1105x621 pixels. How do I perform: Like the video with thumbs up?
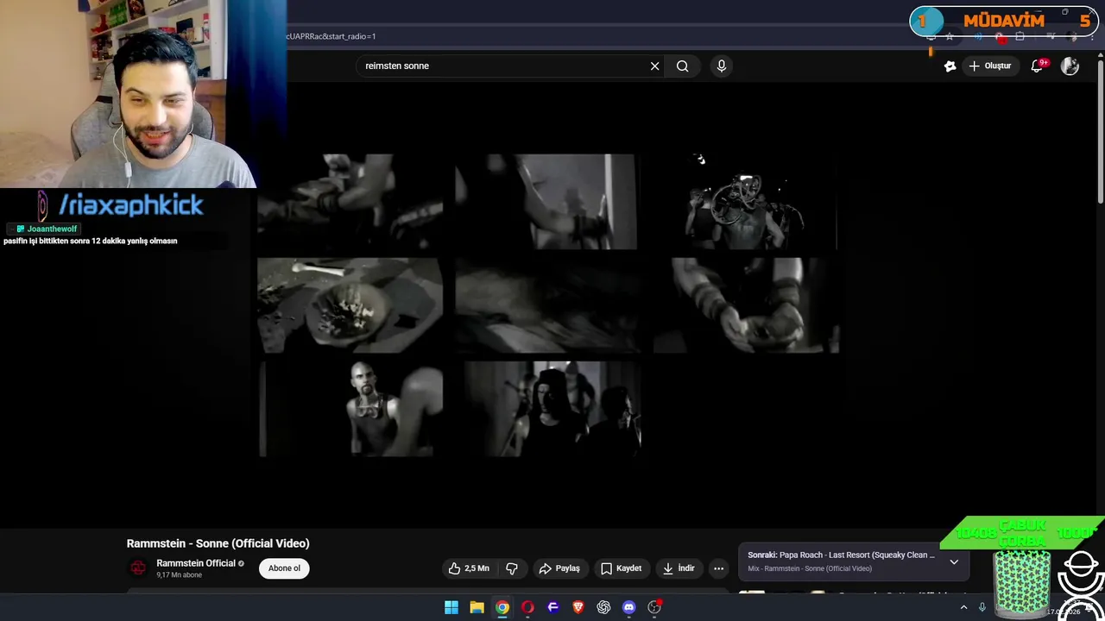tap(469, 568)
